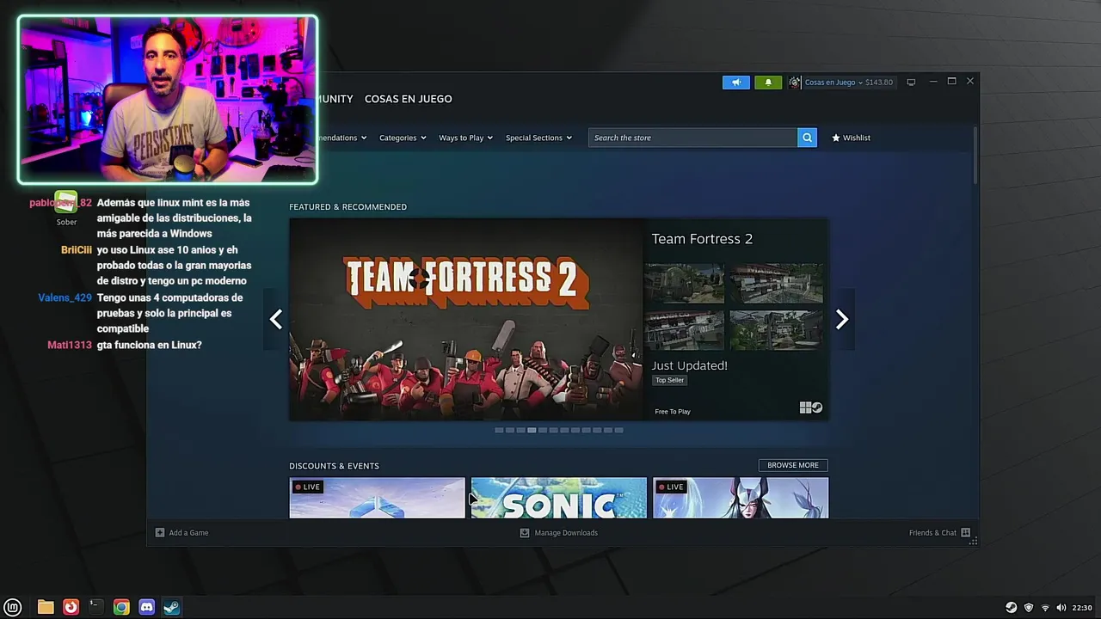Click inside the Search the store field

click(692, 138)
